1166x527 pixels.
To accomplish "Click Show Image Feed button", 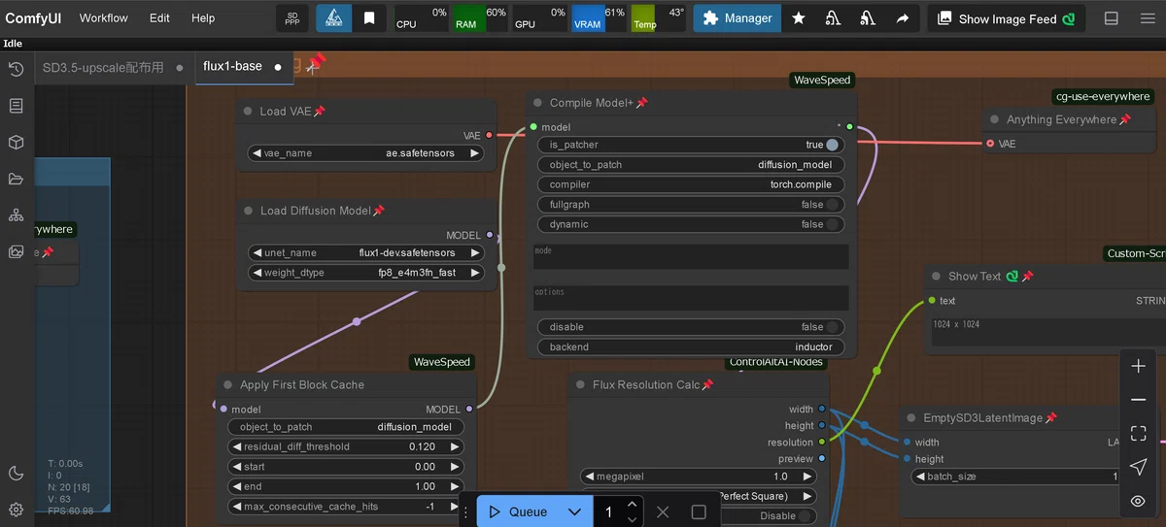I will click(1007, 18).
